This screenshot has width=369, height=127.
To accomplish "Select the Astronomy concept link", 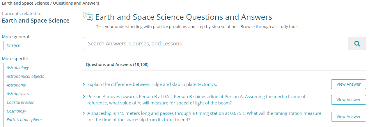I will [x=16, y=85].
